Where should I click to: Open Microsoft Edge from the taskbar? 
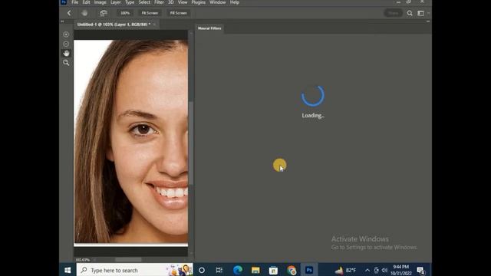point(238,270)
